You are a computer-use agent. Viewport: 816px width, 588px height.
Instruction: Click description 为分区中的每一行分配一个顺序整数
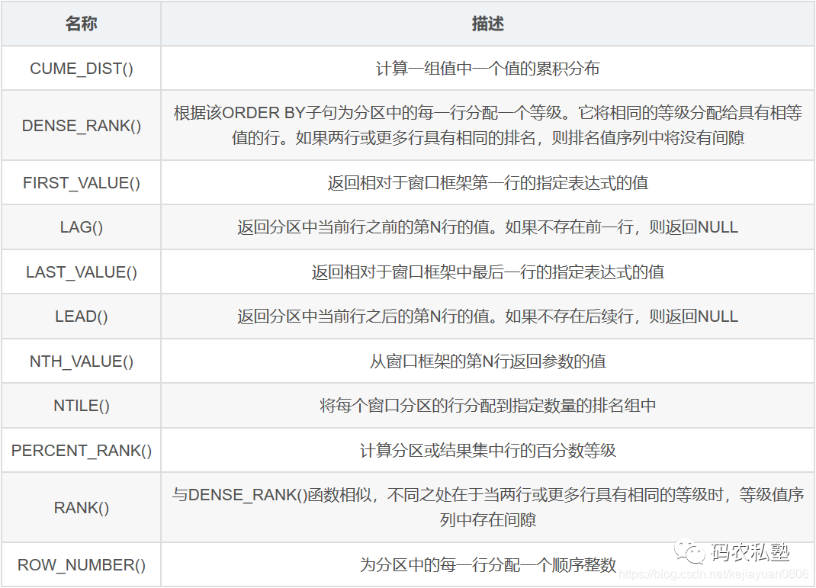point(487,564)
